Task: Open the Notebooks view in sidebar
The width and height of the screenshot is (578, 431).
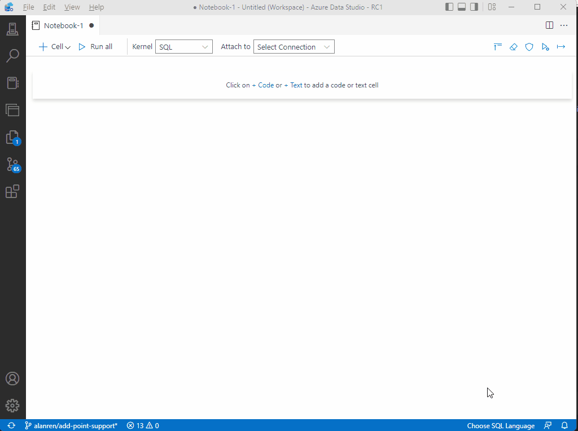Action: [x=12, y=82]
